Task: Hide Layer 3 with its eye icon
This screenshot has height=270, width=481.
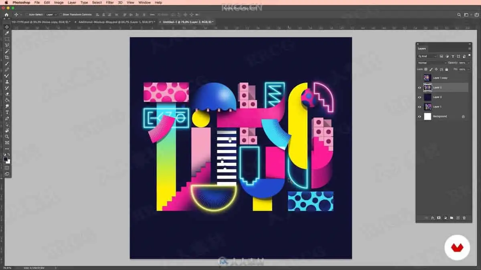Action: coord(420,97)
